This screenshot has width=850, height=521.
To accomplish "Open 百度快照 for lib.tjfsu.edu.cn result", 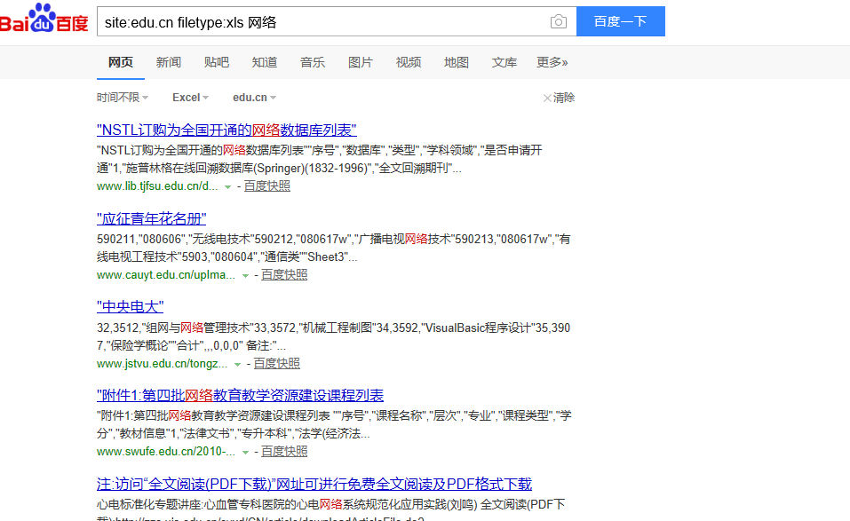I will pyautogui.click(x=266, y=186).
